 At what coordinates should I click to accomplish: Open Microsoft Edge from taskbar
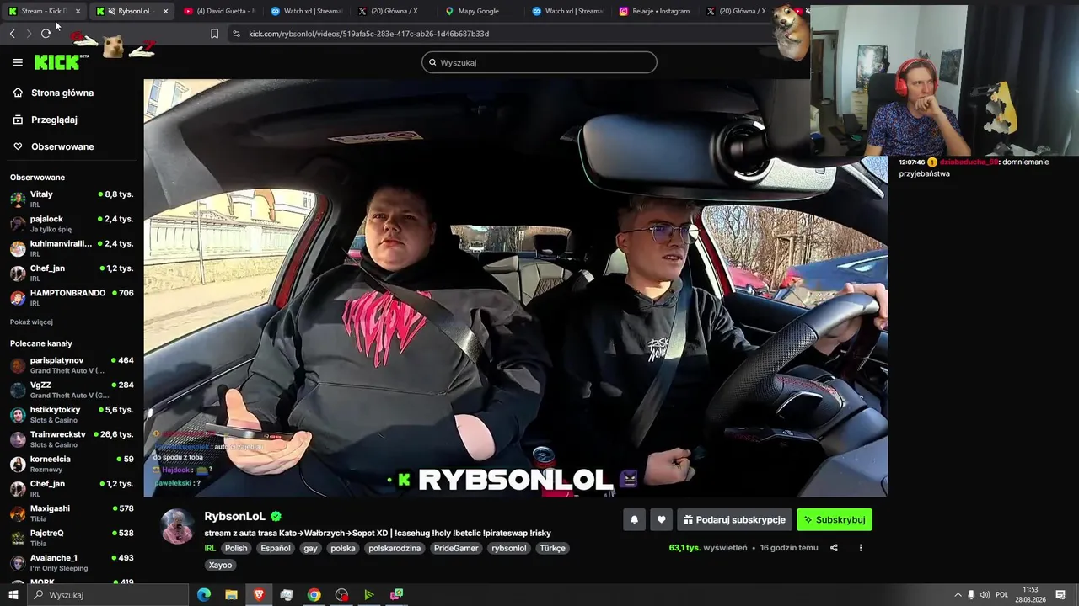(x=204, y=595)
